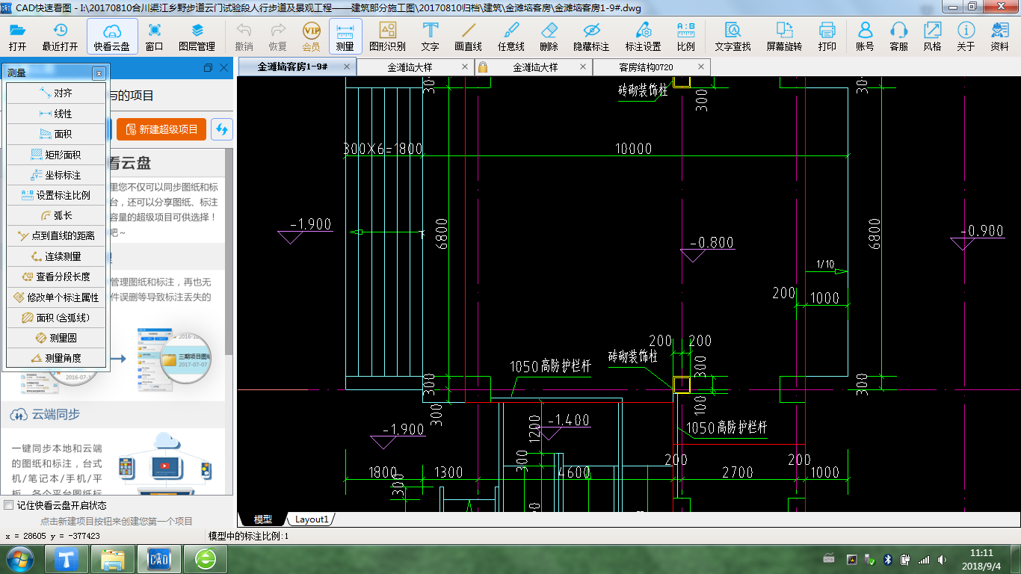Choose 弧长 arc length measurement
The image size is (1021, 574).
[56, 215]
